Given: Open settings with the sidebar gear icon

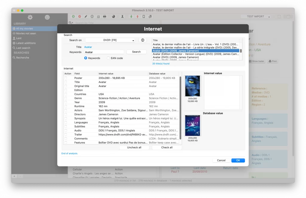Looking at the screenshot, I should [x=30, y=17].
